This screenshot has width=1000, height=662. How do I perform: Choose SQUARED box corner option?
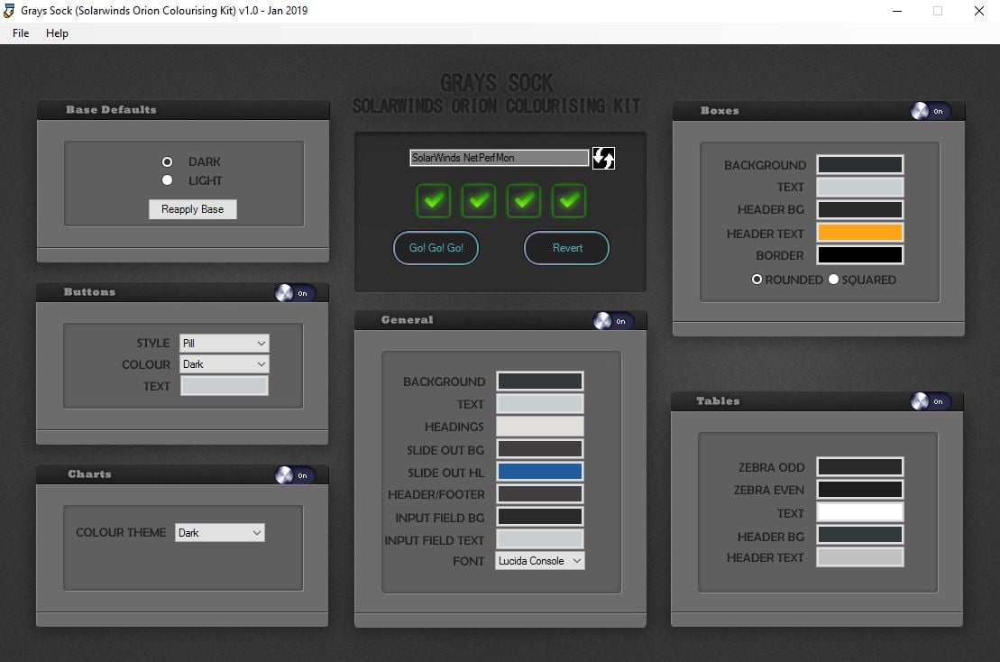833,280
